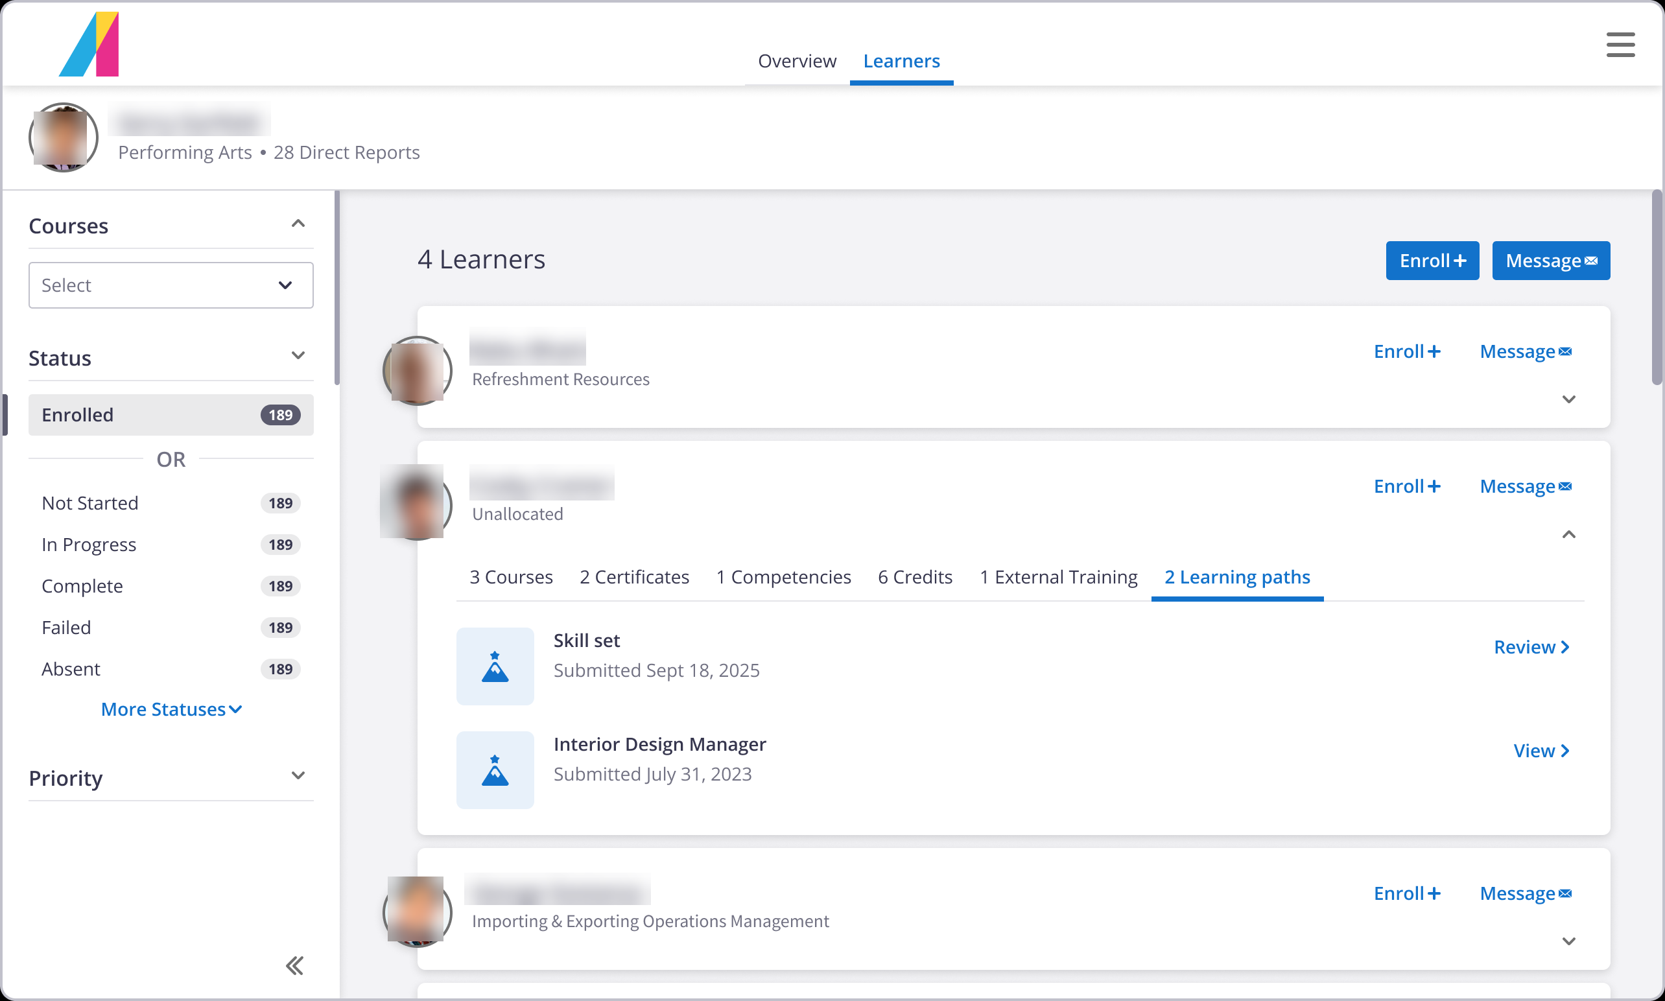The width and height of the screenshot is (1665, 1001).
Task: Open the 6 Credits tab
Action: click(914, 577)
